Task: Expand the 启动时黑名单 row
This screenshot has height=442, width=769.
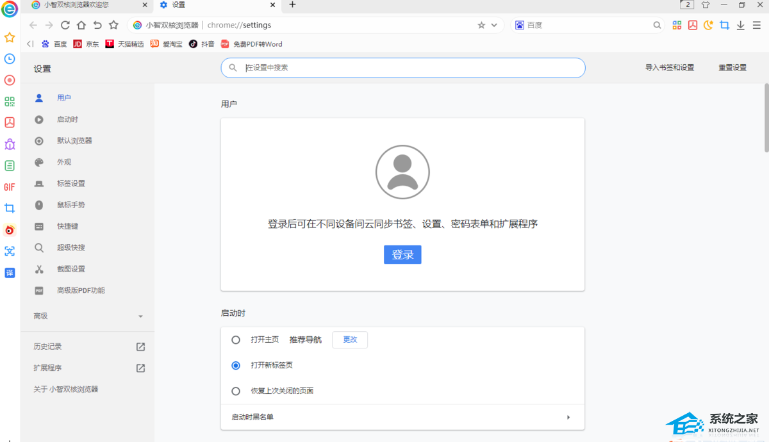Action: (x=402, y=417)
